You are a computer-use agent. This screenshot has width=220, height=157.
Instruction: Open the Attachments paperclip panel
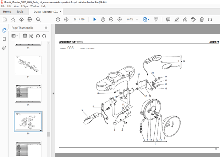[x=4, y=48]
